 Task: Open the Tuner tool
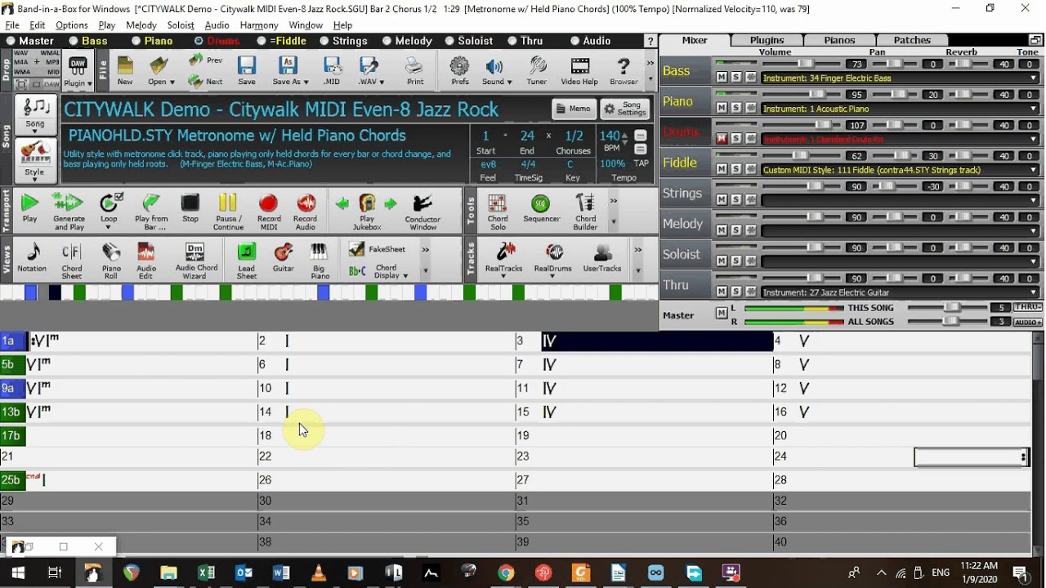tap(537, 71)
